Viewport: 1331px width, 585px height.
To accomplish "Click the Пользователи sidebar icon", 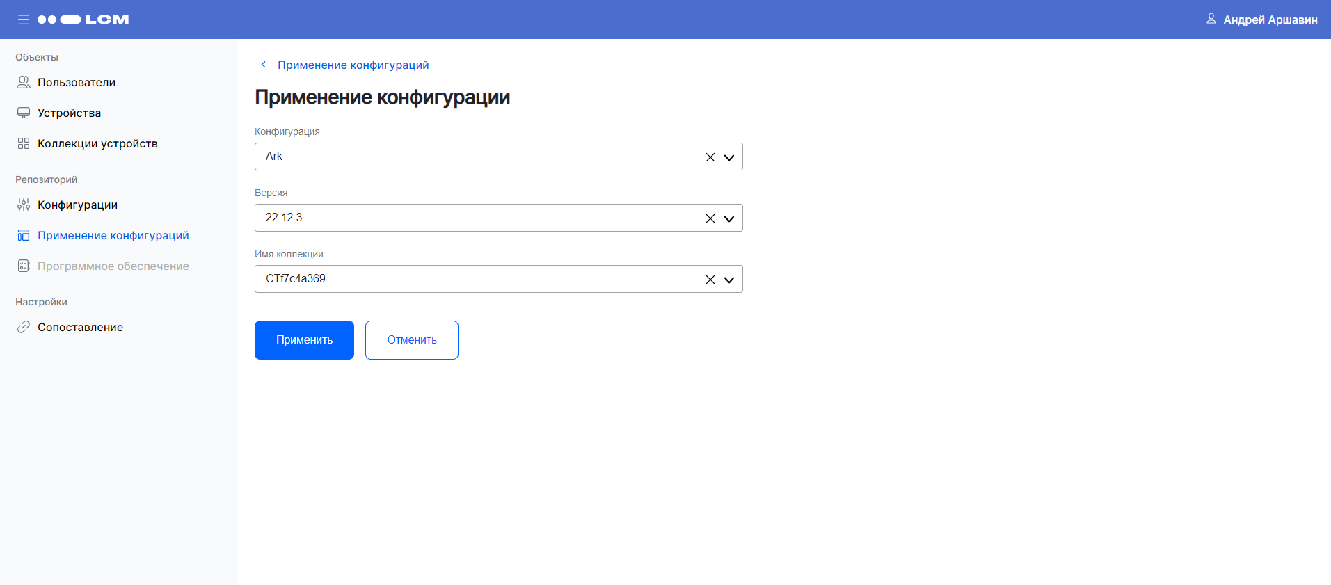I will pyautogui.click(x=24, y=82).
